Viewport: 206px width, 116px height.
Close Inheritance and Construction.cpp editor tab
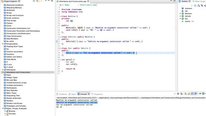(x=88, y=1)
